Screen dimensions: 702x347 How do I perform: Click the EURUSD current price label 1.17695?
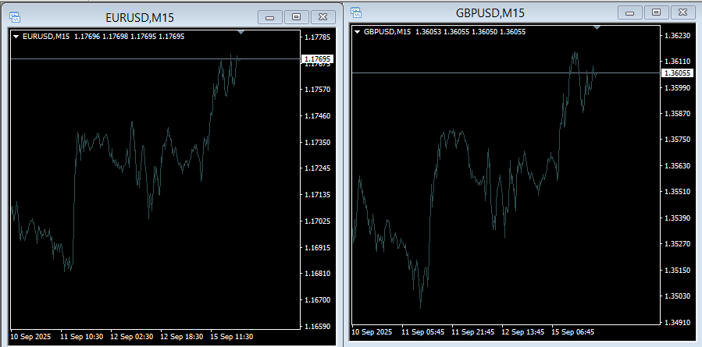(317, 59)
